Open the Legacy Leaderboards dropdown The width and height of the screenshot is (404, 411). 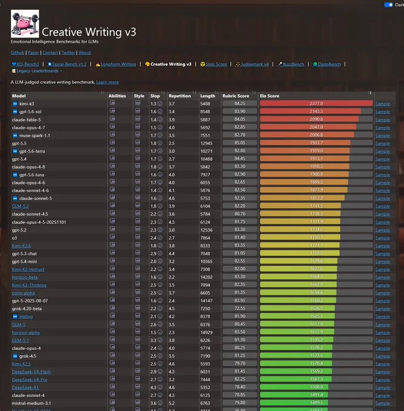37,71
